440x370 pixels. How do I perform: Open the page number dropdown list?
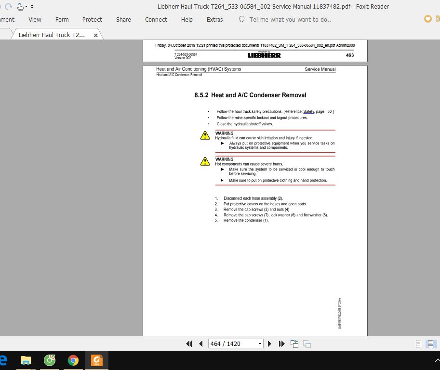point(260,343)
